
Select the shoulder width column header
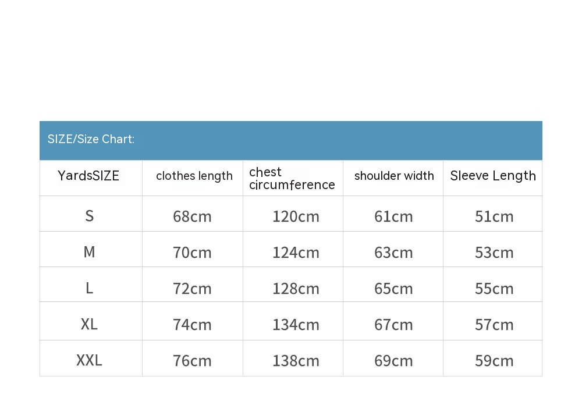394,176
